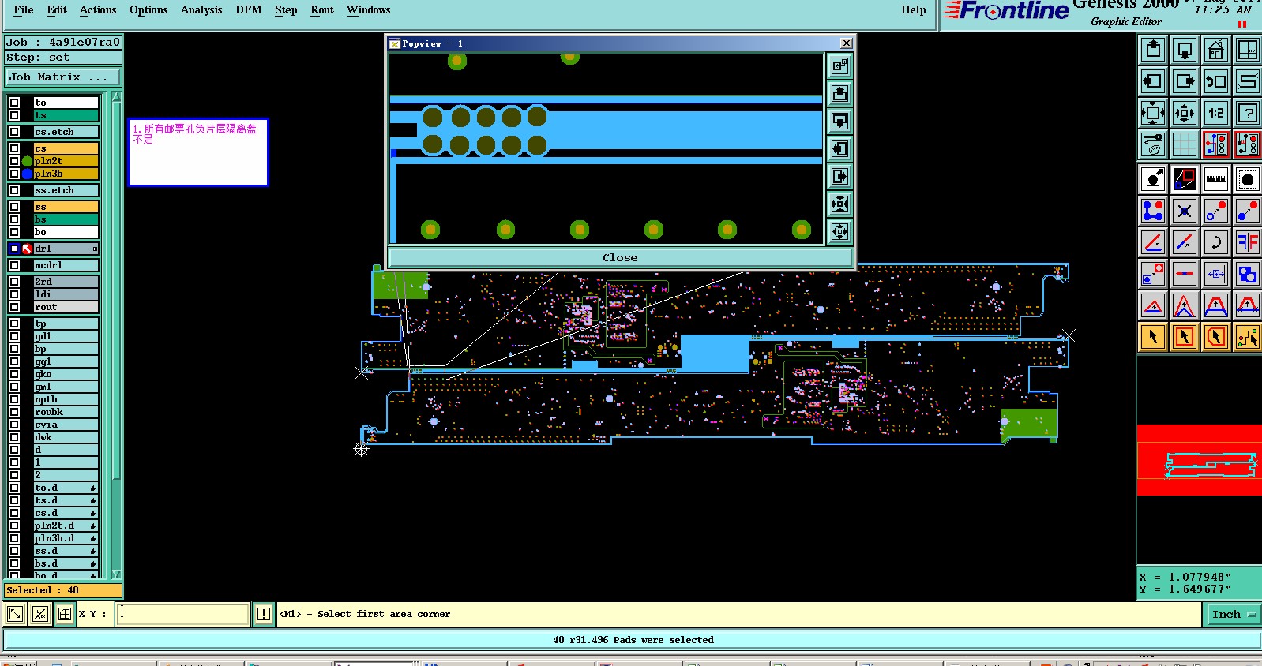Expand the drl layer options marker

(96, 249)
